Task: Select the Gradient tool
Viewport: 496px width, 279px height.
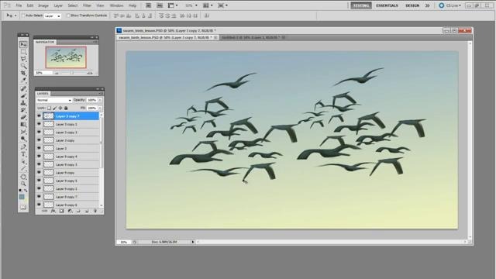Action: point(23,125)
